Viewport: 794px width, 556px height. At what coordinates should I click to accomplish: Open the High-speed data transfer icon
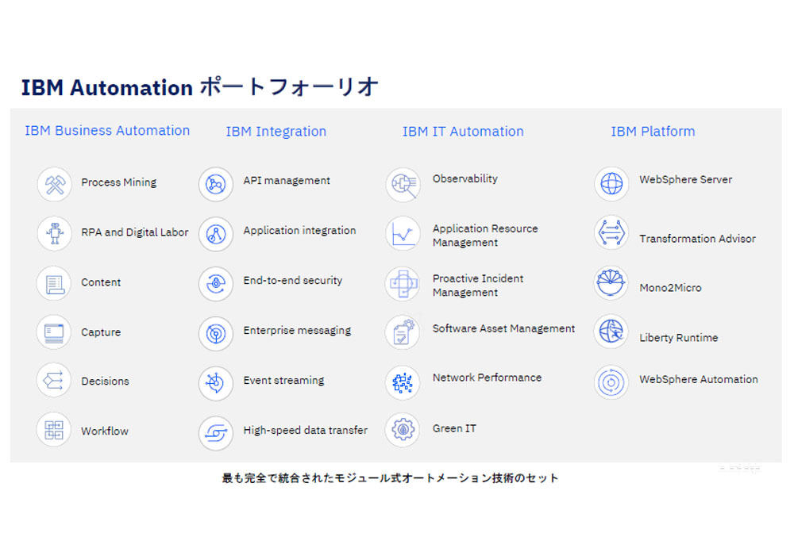point(216,433)
